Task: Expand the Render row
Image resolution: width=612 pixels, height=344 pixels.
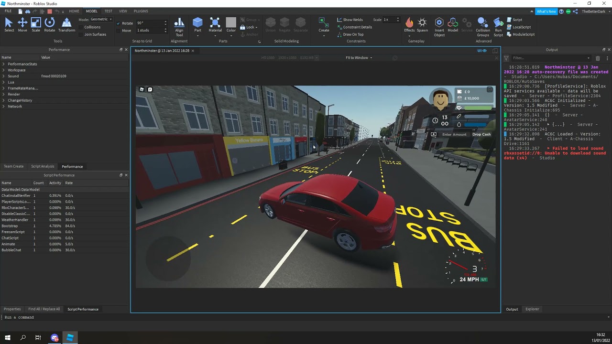Action: point(3,94)
